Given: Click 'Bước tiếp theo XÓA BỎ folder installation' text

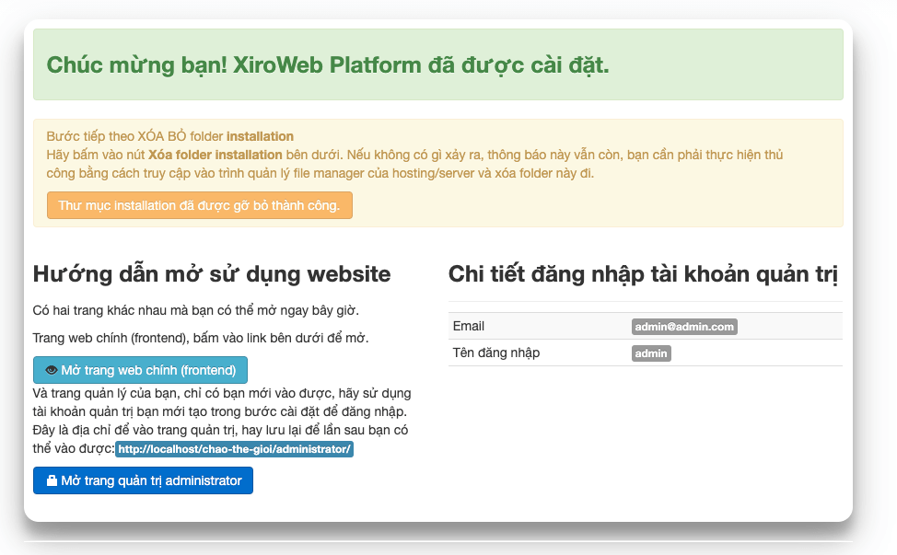Looking at the screenshot, I should click(x=169, y=136).
